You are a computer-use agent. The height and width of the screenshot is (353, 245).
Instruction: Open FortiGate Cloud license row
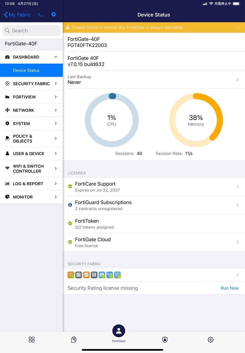click(x=154, y=242)
